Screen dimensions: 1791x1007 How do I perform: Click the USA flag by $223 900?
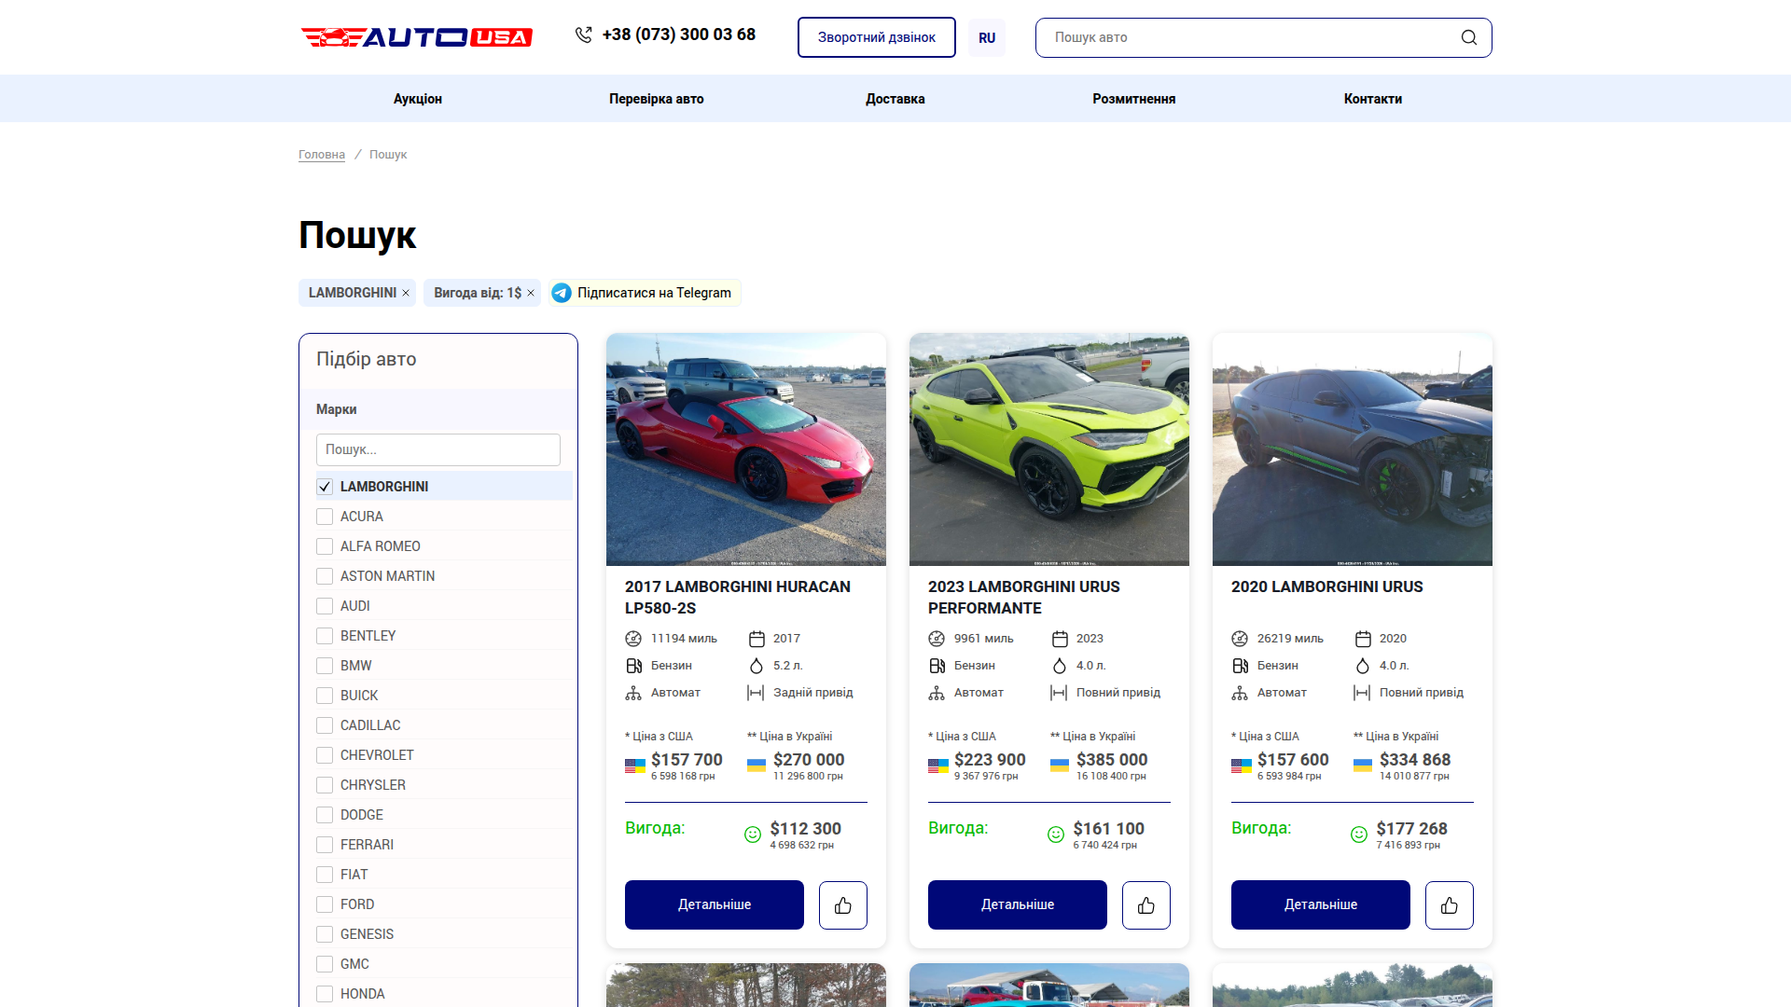click(938, 766)
